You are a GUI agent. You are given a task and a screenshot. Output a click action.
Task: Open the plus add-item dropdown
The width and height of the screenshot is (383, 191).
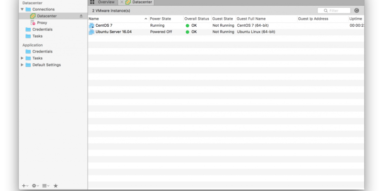pyautogui.click(x=25, y=185)
